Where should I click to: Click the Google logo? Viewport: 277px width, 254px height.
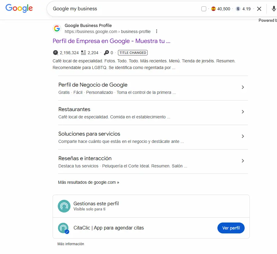pyautogui.click(x=19, y=8)
